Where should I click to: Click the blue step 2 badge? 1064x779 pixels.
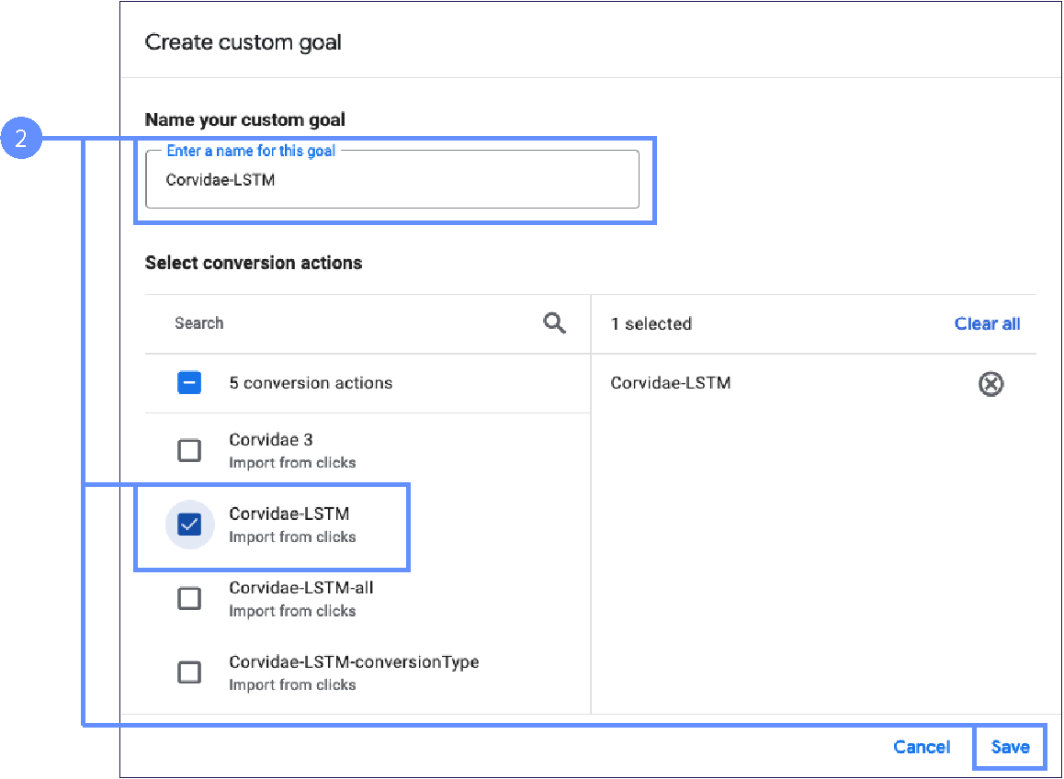20,140
